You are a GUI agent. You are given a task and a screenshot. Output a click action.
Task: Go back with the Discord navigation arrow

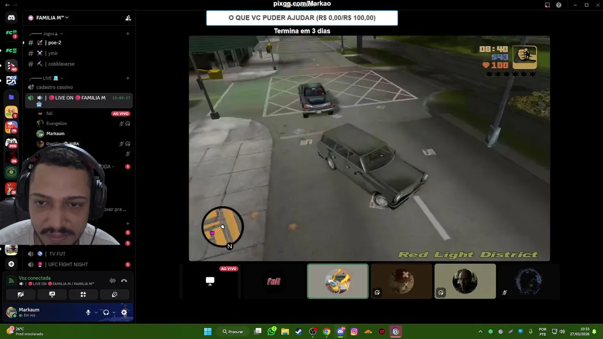point(7,5)
